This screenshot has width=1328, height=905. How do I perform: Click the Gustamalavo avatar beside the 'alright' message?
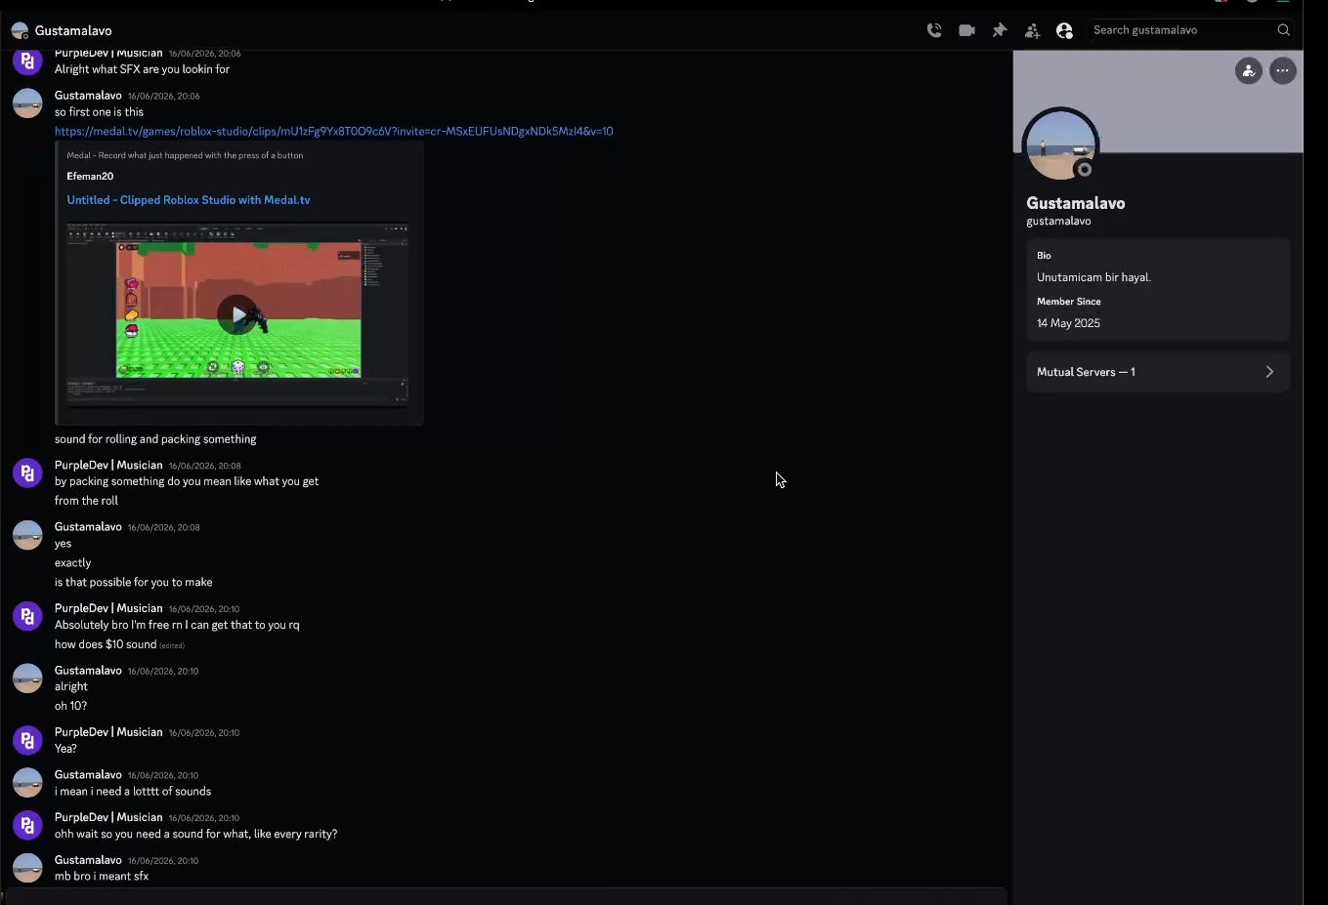pyautogui.click(x=27, y=678)
